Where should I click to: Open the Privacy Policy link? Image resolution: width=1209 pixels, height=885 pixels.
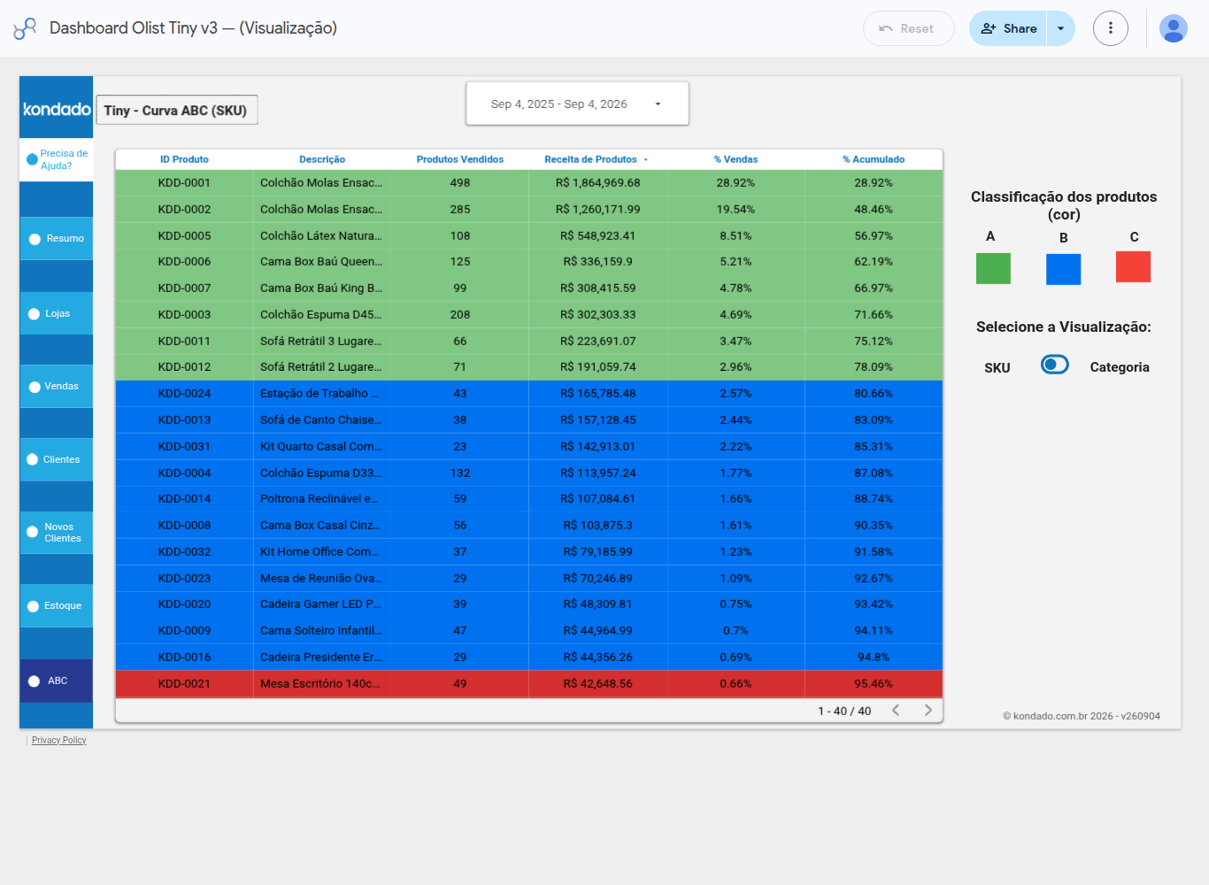[x=59, y=741]
